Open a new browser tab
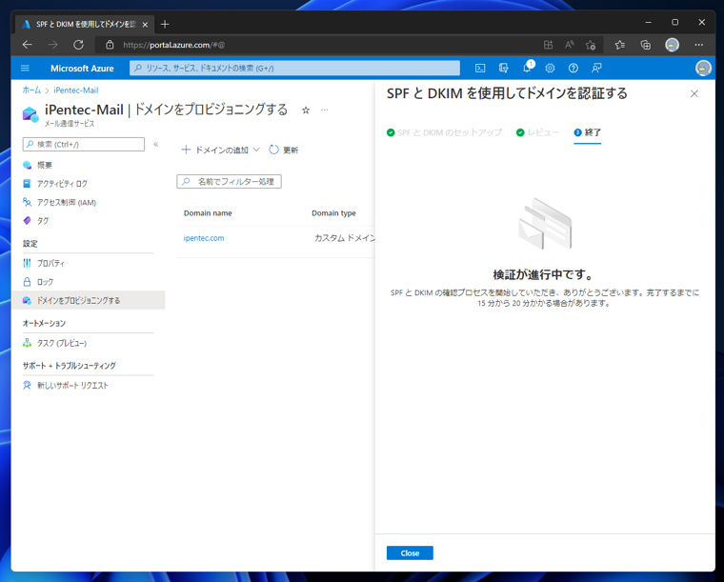The width and height of the screenshot is (724, 582). point(165,24)
